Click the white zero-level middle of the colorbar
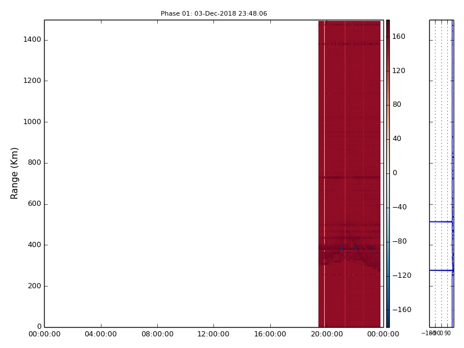464x348 pixels. (388, 173)
